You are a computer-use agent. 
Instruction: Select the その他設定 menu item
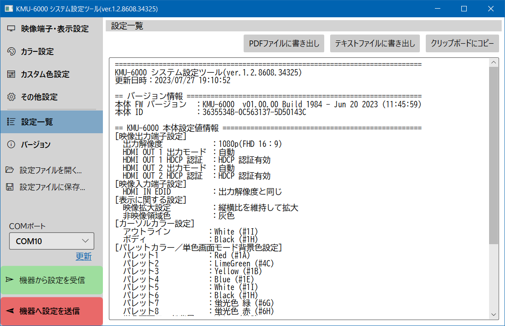tap(39, 97)
